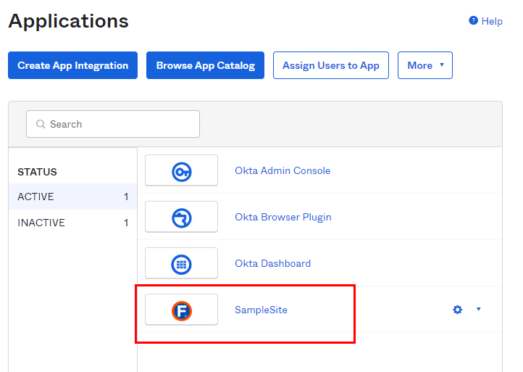This screenshot has height=372, width=523.
Task: Filter by ACTIVE status
Action: [72, 197]
